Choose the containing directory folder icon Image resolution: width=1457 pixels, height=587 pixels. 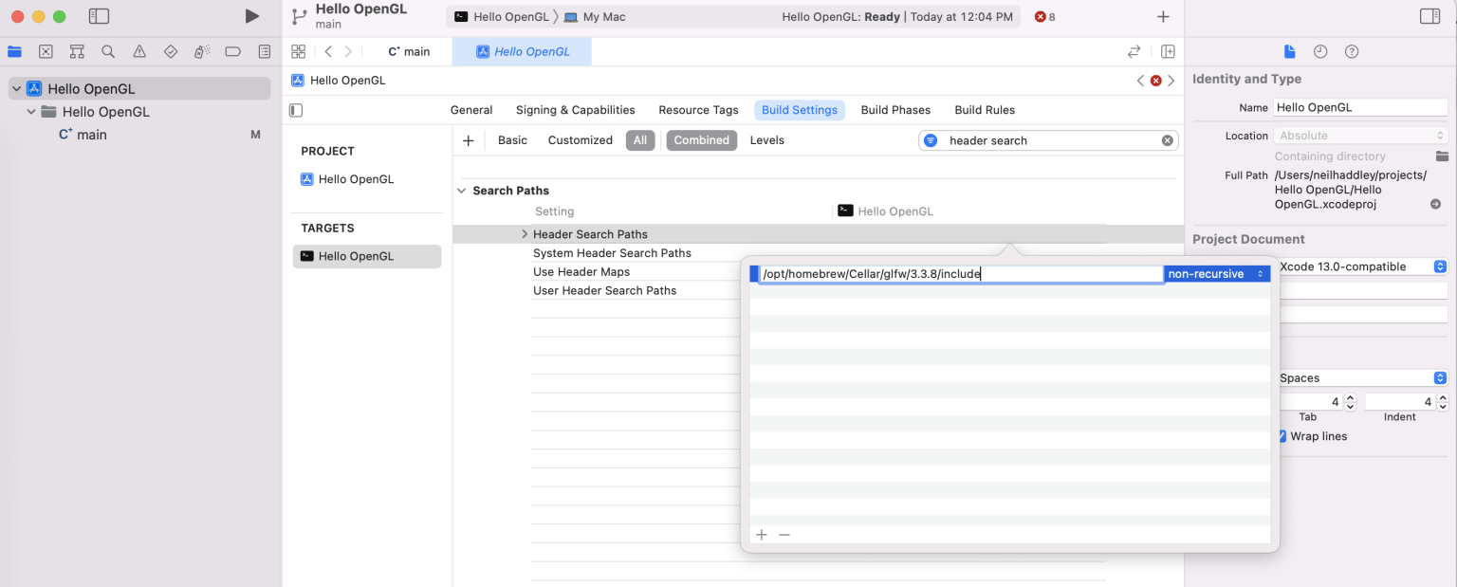pos(1442,156)
